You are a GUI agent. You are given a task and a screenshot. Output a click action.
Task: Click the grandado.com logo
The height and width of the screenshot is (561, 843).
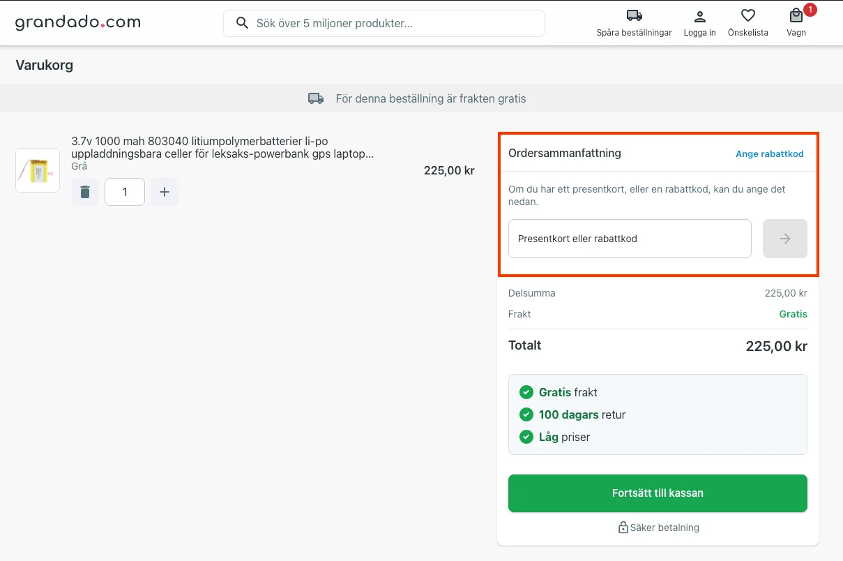point(78,23)
